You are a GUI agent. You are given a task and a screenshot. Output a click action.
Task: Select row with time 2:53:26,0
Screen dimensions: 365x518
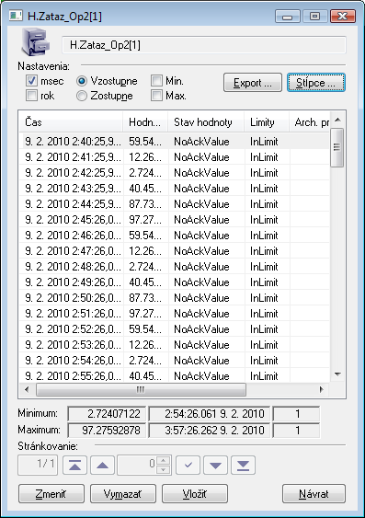click(175, 344)
